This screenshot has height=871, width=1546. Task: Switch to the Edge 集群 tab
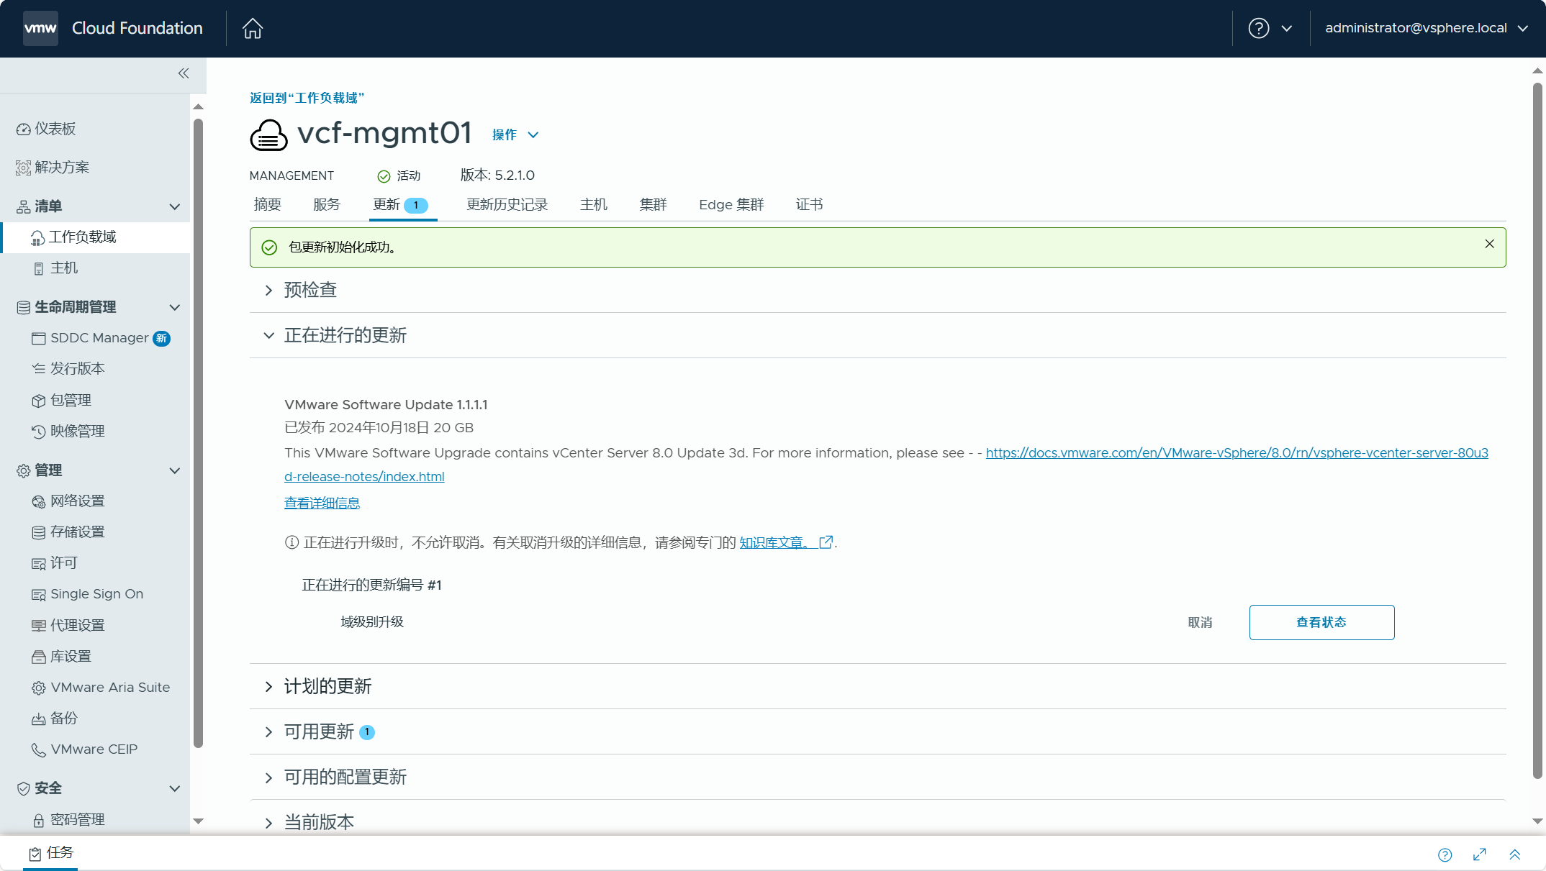(x=731, y=205)
